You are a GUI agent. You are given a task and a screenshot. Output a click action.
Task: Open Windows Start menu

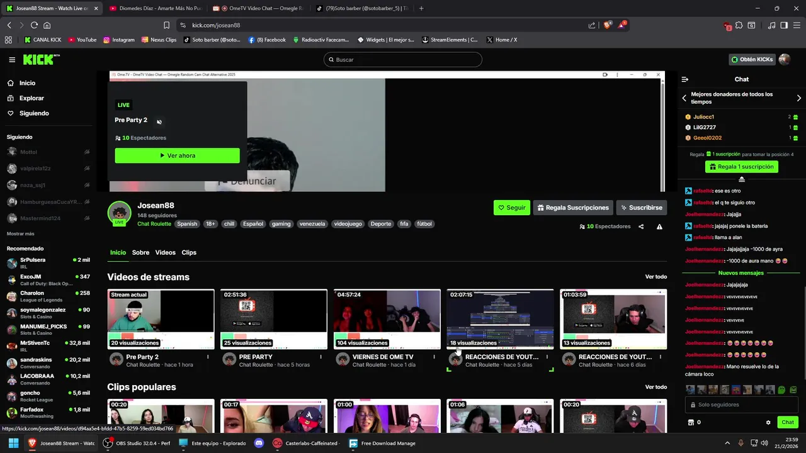coord(13,443)
